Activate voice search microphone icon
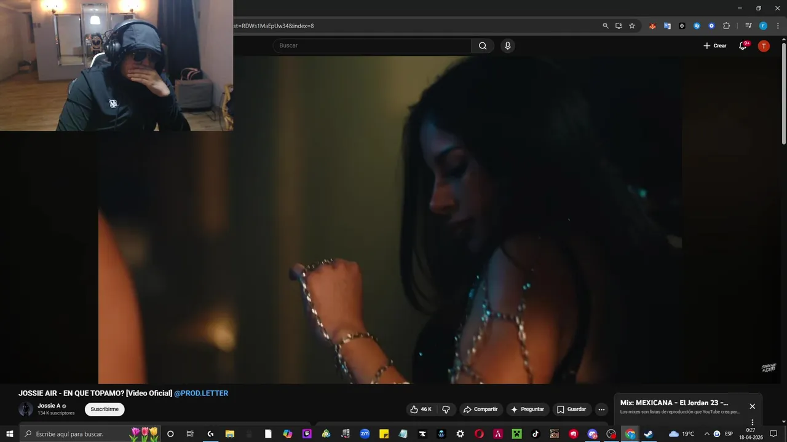The height and width of the screenshot is (442, 787). point(507,45)
